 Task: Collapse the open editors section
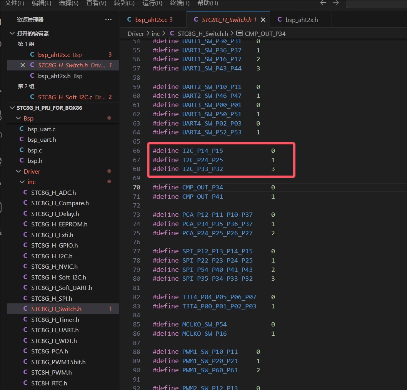click(x=12, y=33)
